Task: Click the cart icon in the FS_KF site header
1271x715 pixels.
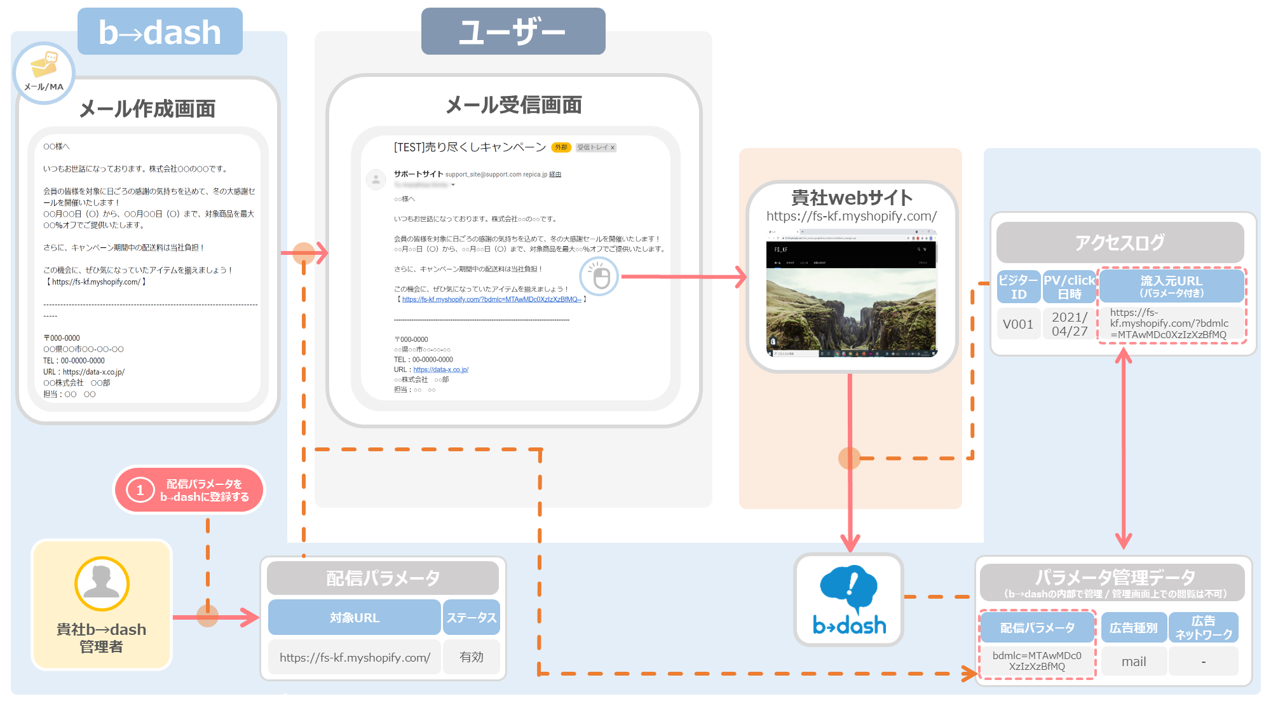Action: [x=925, y=249]
